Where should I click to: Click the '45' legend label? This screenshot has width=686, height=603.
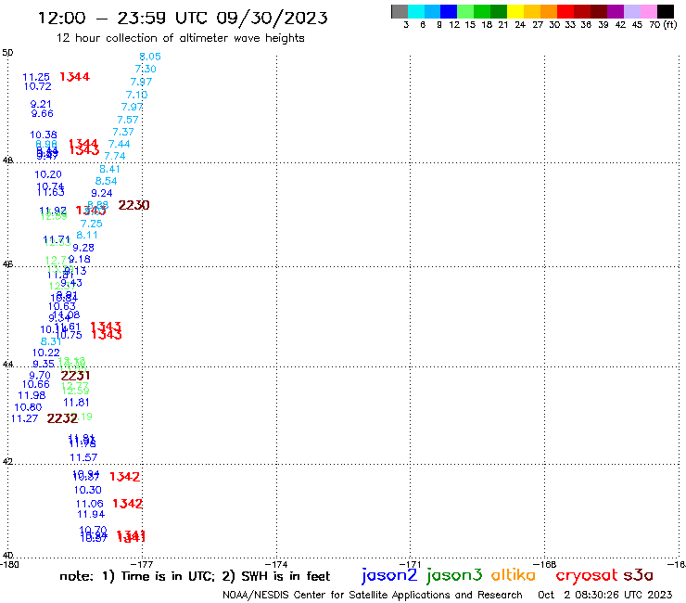coord(637,24)
